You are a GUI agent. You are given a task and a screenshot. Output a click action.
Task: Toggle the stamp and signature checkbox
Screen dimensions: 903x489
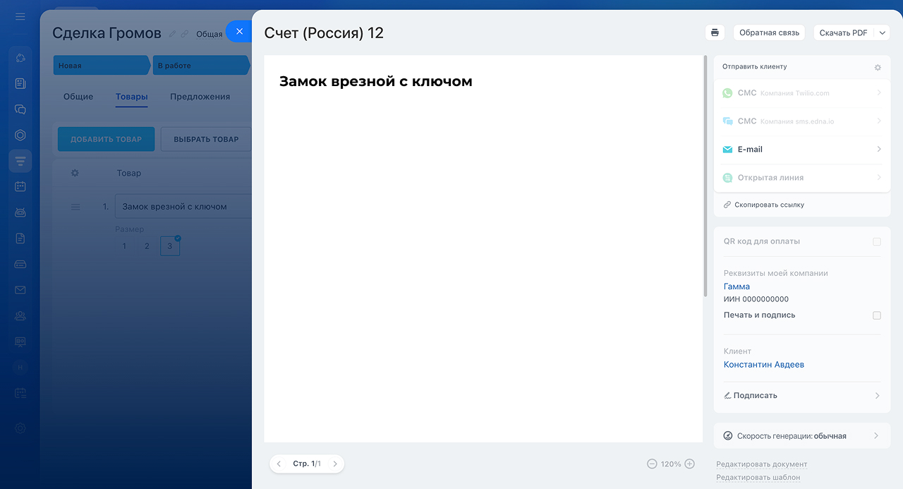click(x=877, y=315)
